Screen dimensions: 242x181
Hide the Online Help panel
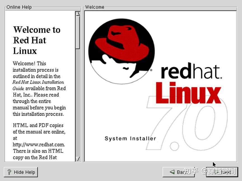click(21, 172)
